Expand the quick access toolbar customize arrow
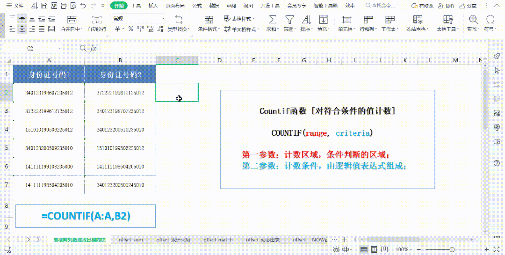 (x=103, y=6)
